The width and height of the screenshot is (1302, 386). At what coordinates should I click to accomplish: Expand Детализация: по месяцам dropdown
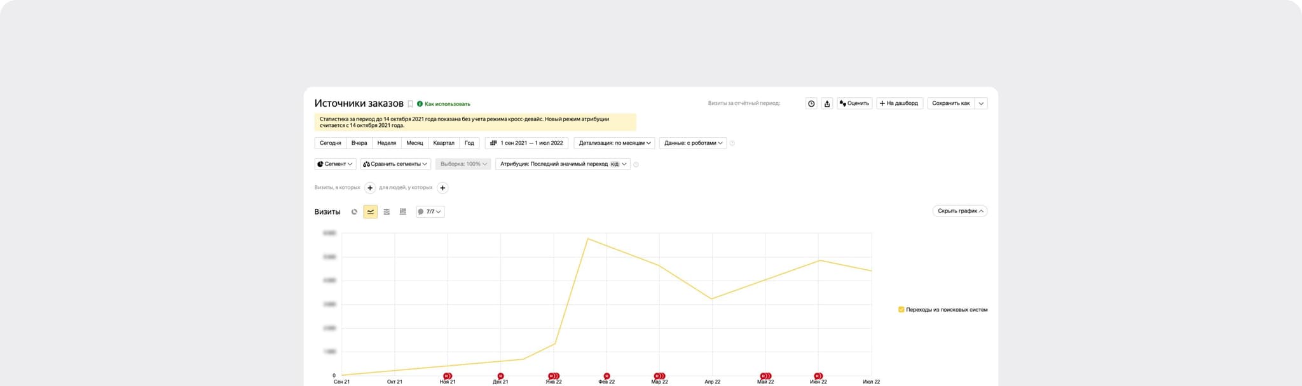[x=615, y=143]
